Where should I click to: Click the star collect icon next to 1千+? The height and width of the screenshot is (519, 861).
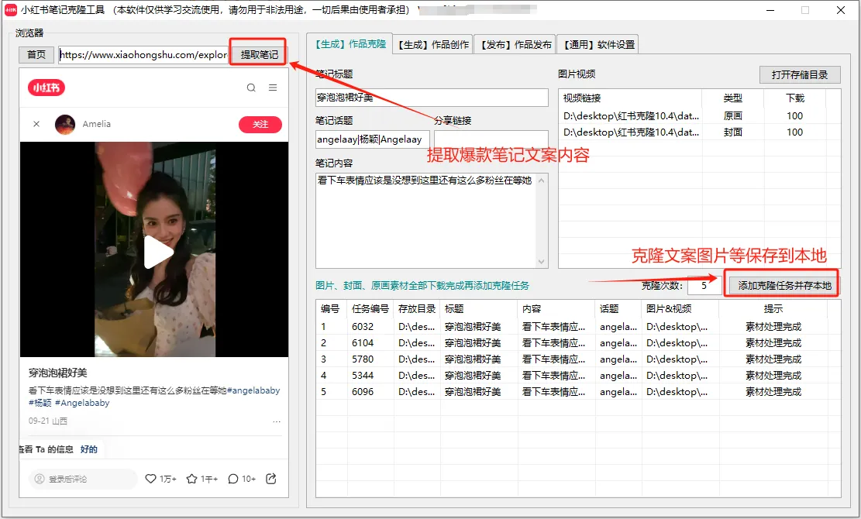tap(192, 479)
